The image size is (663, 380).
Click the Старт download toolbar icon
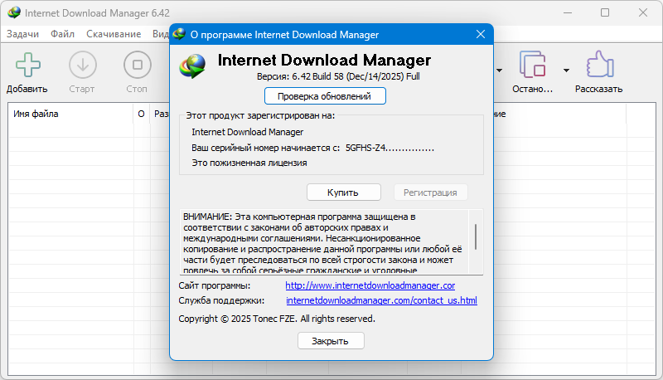click(82, 66)
